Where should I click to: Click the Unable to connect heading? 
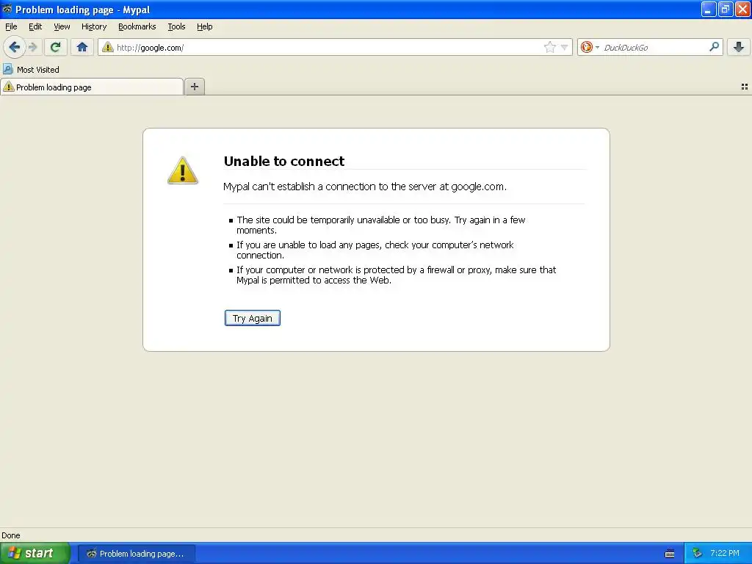click(x=284, y=161)
